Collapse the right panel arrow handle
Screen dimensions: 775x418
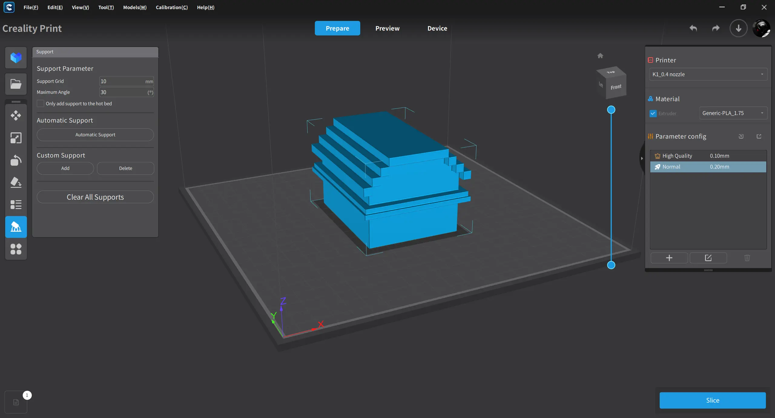(x=641, y=158)
